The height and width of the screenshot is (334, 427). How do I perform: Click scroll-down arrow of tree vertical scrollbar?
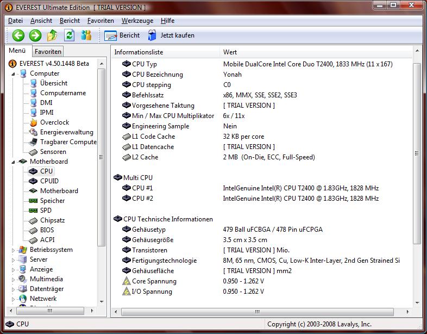tap(102, 302)
